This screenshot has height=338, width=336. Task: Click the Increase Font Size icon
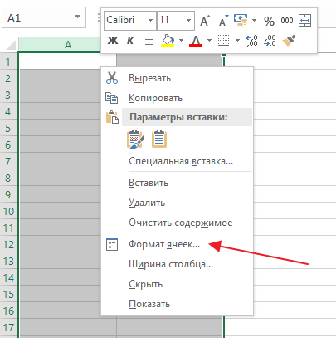pyautogui.click(x=205, y=21)
